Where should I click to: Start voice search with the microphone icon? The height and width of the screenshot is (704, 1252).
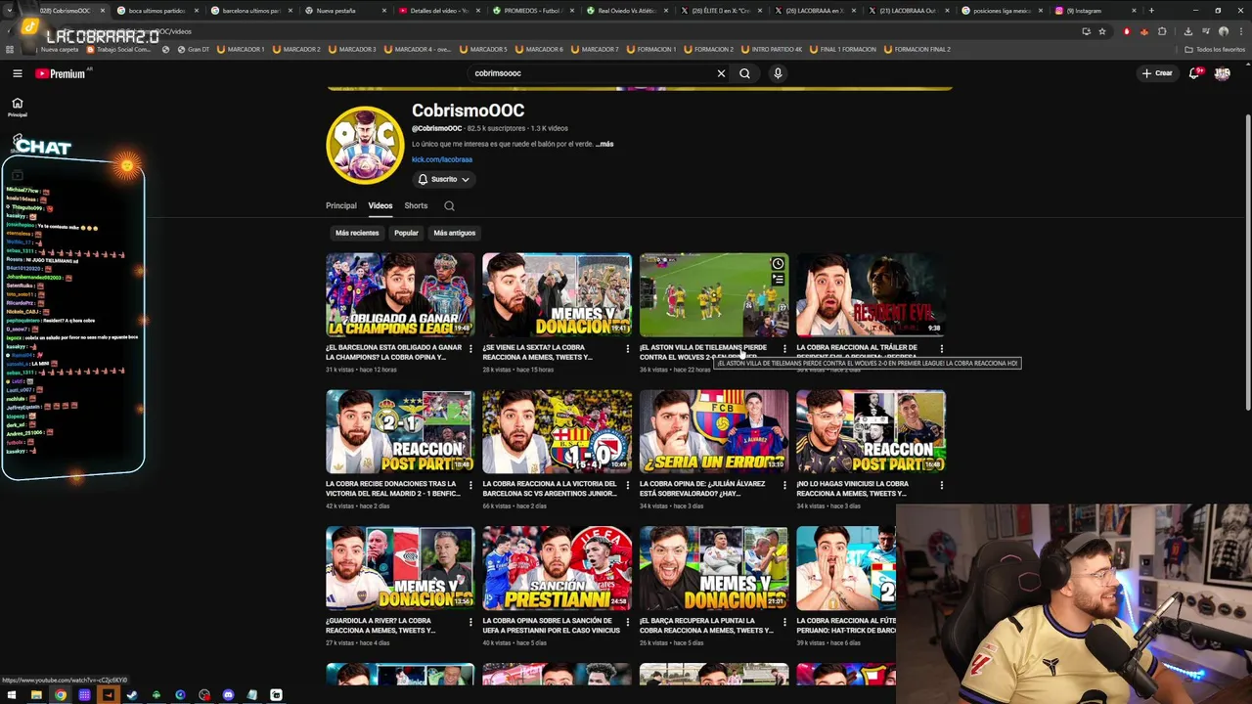[778, 73]
